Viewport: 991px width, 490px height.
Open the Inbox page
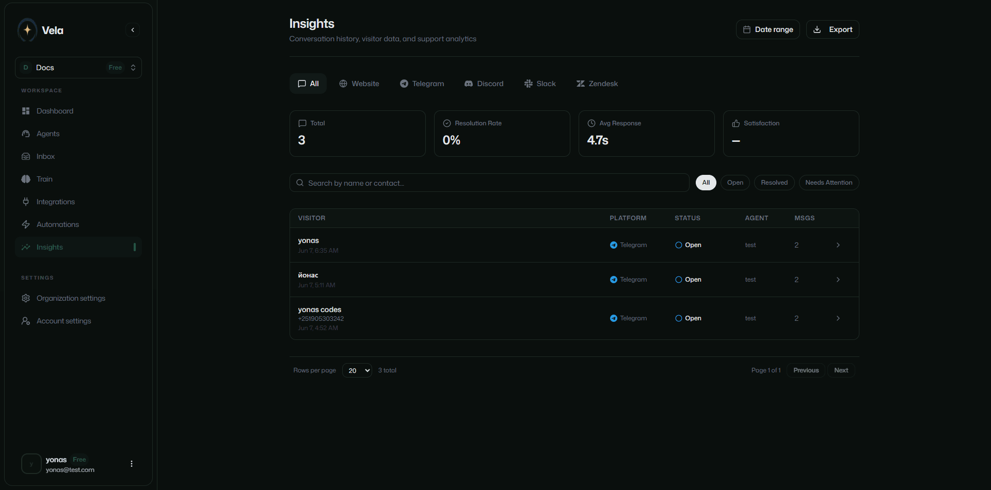78,156
